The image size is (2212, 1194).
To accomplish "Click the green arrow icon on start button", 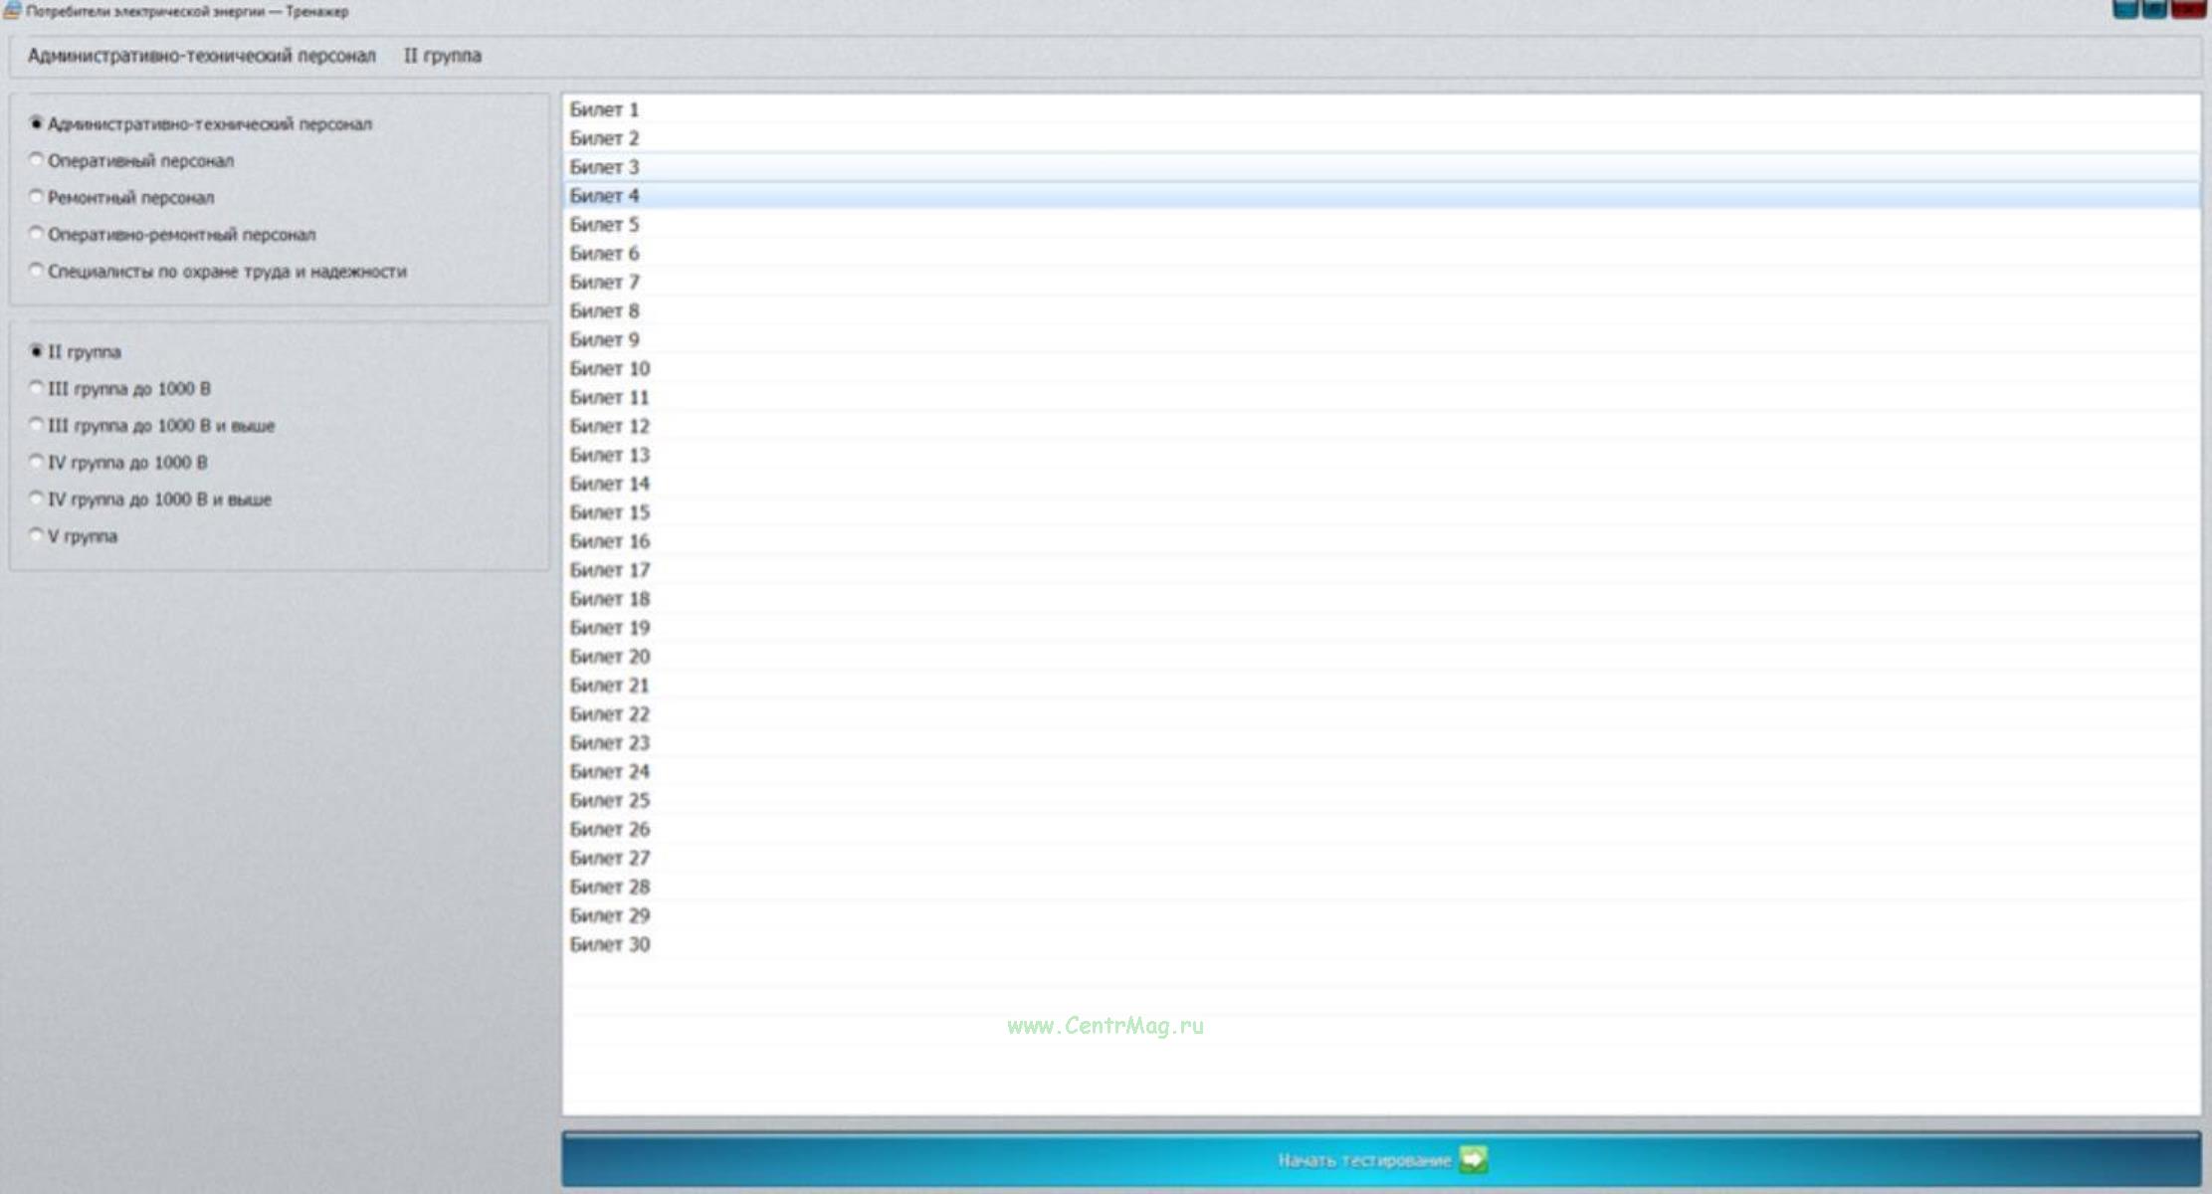I will point(1473,1159).
